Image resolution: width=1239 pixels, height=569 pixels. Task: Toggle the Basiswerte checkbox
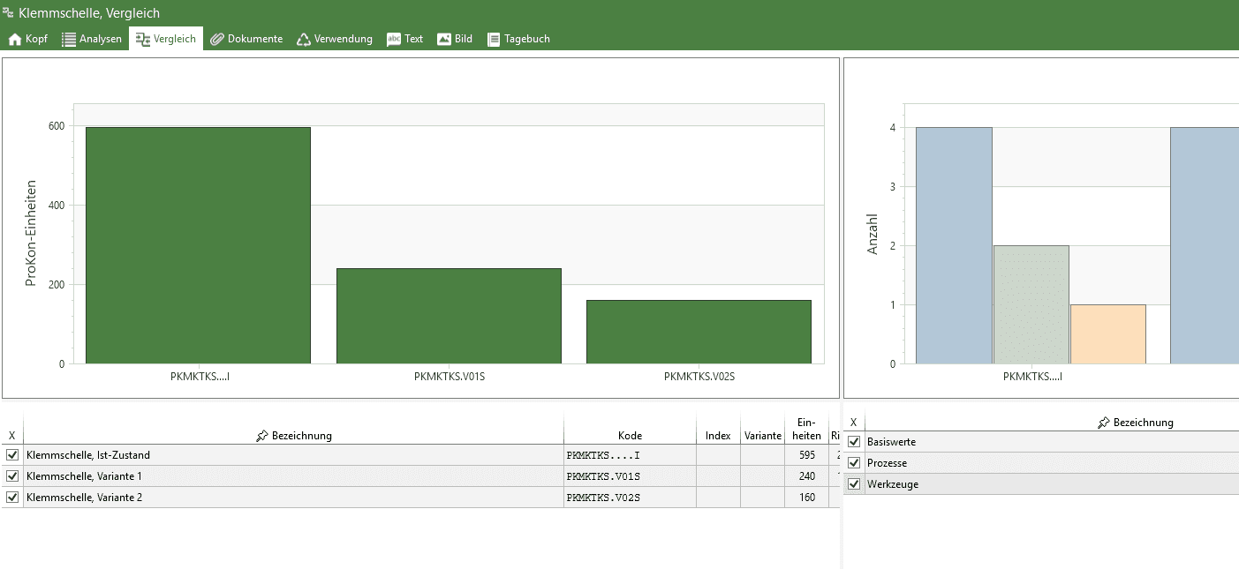coord(854,442)
